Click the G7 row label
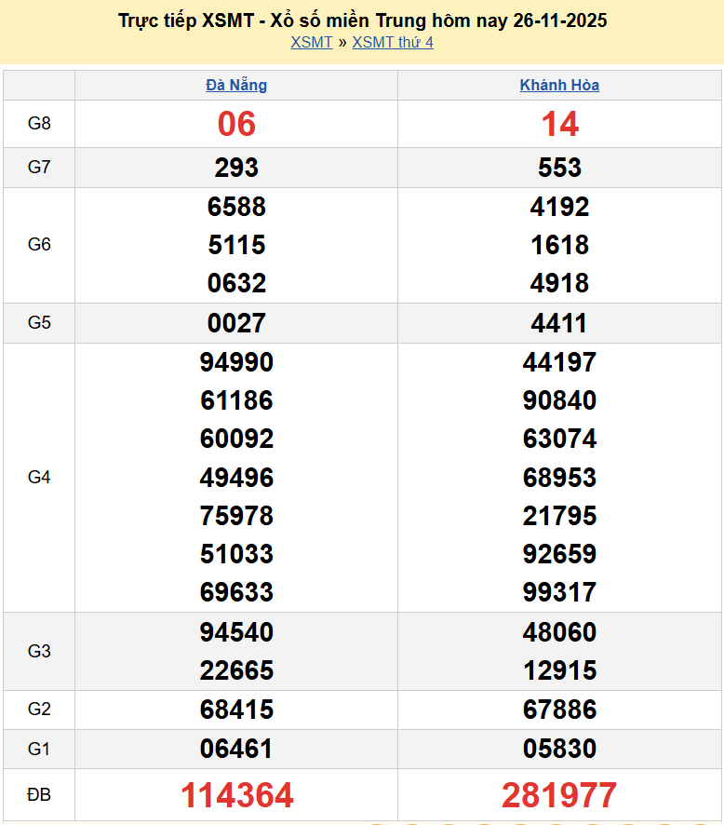This screenshot has width=724, height=825. pos(39,168)
